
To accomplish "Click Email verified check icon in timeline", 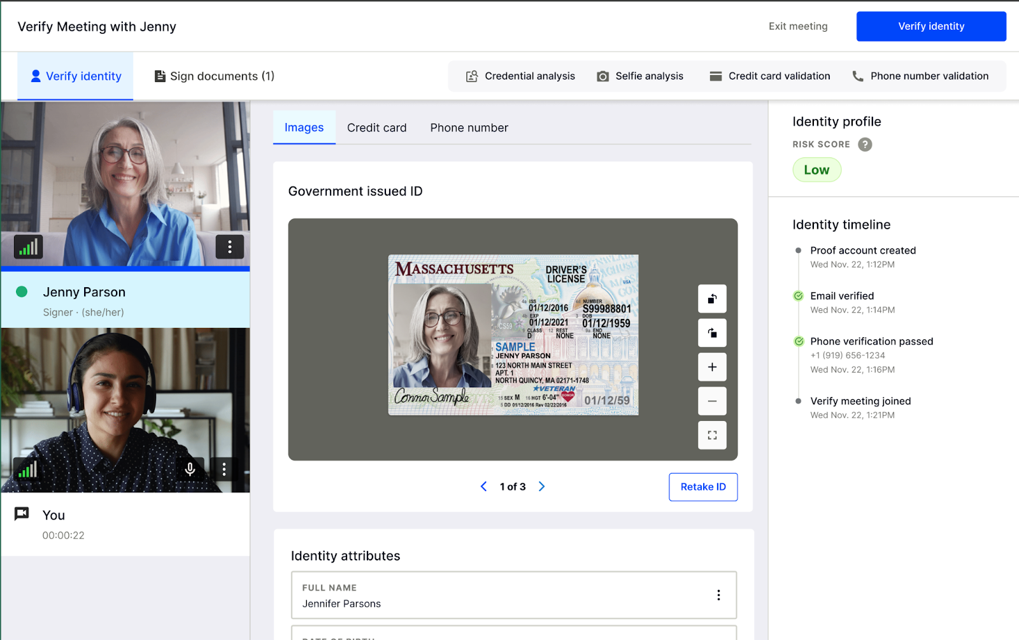I will click(798, 295).
